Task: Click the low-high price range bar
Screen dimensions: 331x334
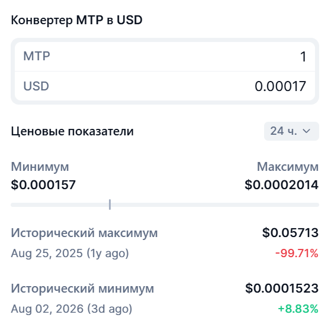Action: coord(165,205)
